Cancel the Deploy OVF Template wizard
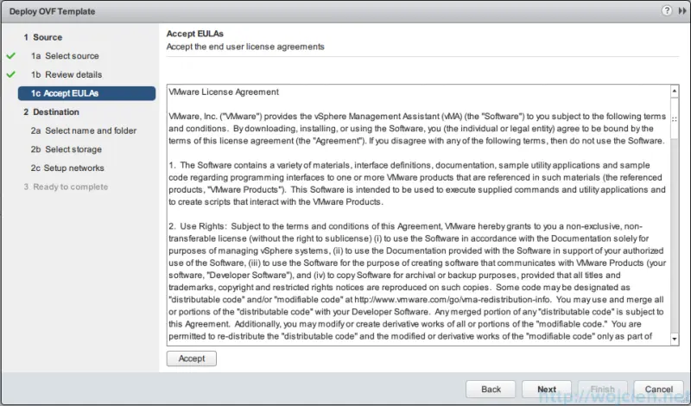 [658, 390]
